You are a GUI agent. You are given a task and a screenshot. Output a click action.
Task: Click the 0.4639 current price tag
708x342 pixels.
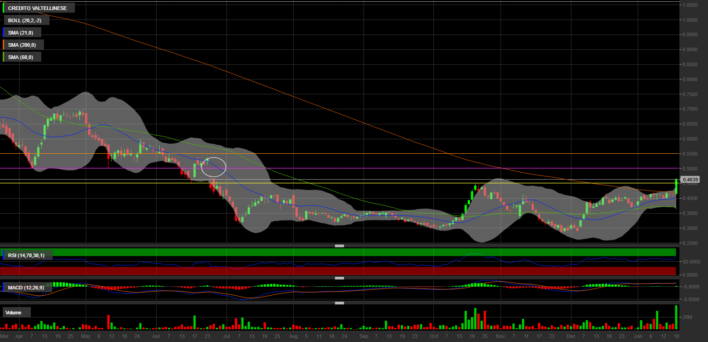click(x=690, y=180)
